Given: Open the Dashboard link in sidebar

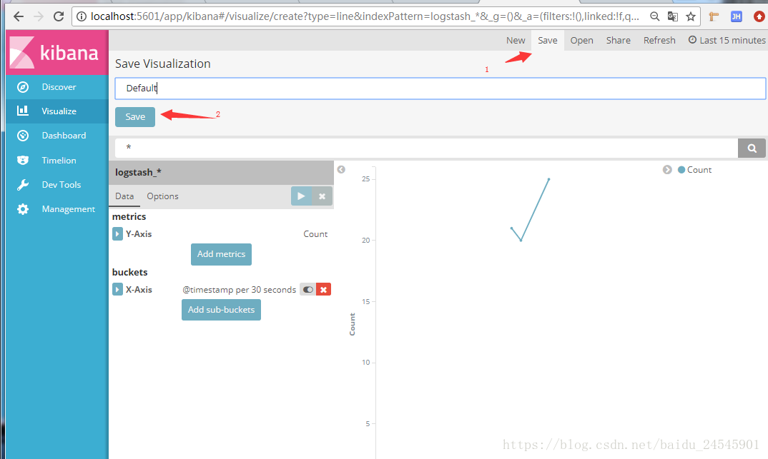Looking at the screenshot, I should point(64,136).
